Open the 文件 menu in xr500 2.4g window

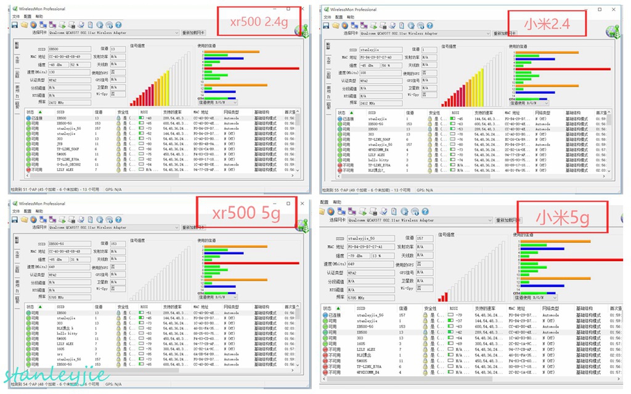click(15, 17)
